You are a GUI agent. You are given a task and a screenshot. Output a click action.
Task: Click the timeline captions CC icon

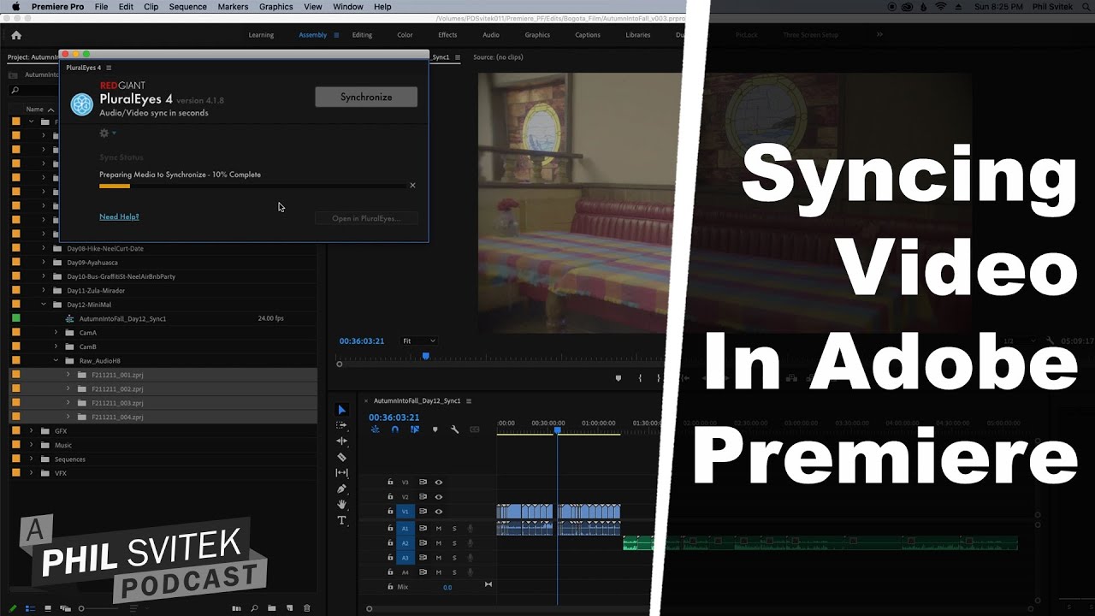point(475,429)
